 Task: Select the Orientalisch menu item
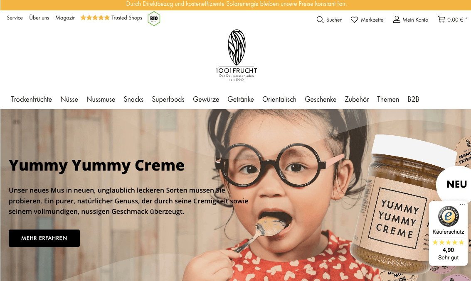pyautogui.click(x=279, y=99)
